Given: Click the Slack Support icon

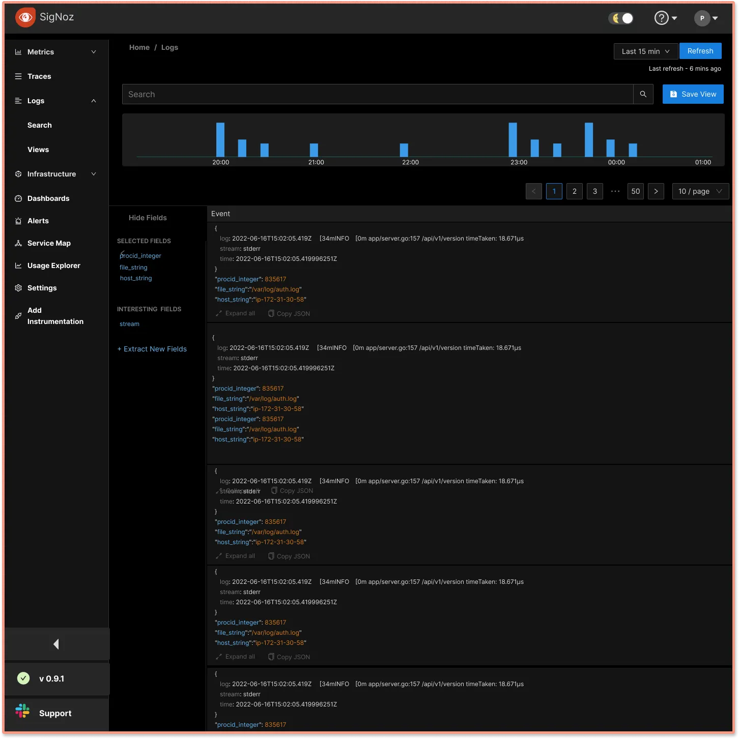Looking at the screenshot, I should pos(22,711).
